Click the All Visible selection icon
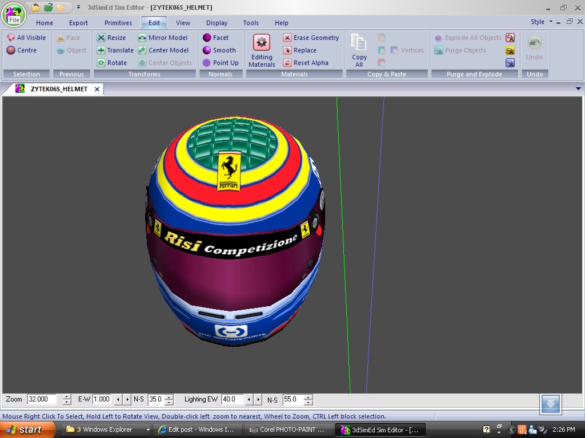The image size is (585, 438). pyautogui.click(x=11, y=38)
